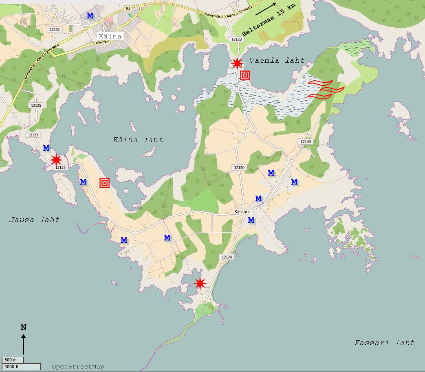
Task: Click the westernmost blue M marker
Action: coord(46,147)
